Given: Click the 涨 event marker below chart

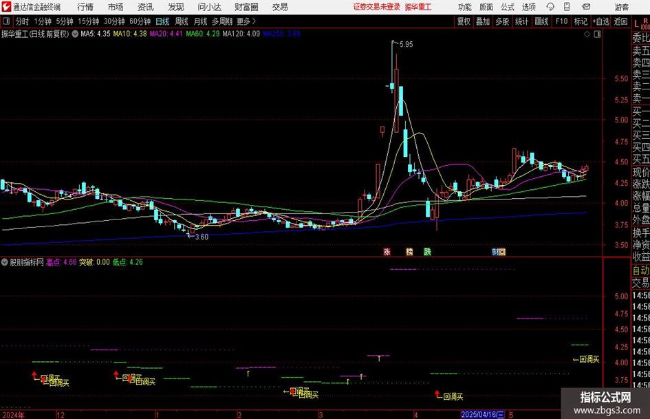Looking at the screenshot, I should coord(387,252).
